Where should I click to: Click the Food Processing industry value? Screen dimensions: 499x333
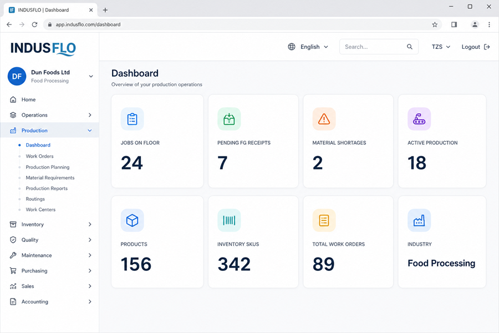click(x=441, y=263)
